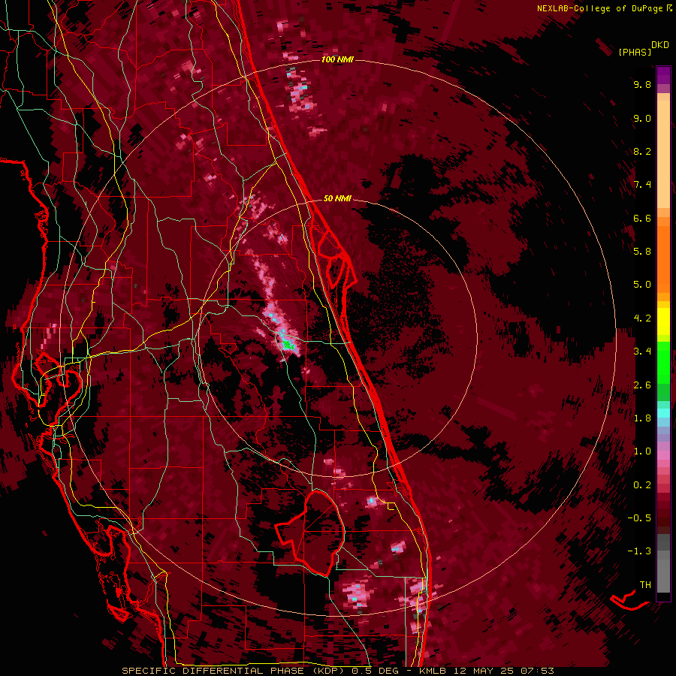Click the TH threshold label on color scale

(x=645, y=585)
